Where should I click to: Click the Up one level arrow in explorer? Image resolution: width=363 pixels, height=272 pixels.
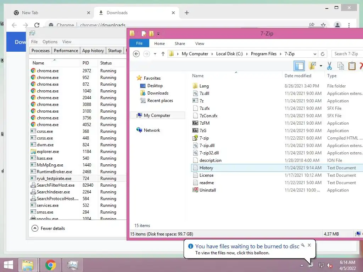(x=163, y=54)
